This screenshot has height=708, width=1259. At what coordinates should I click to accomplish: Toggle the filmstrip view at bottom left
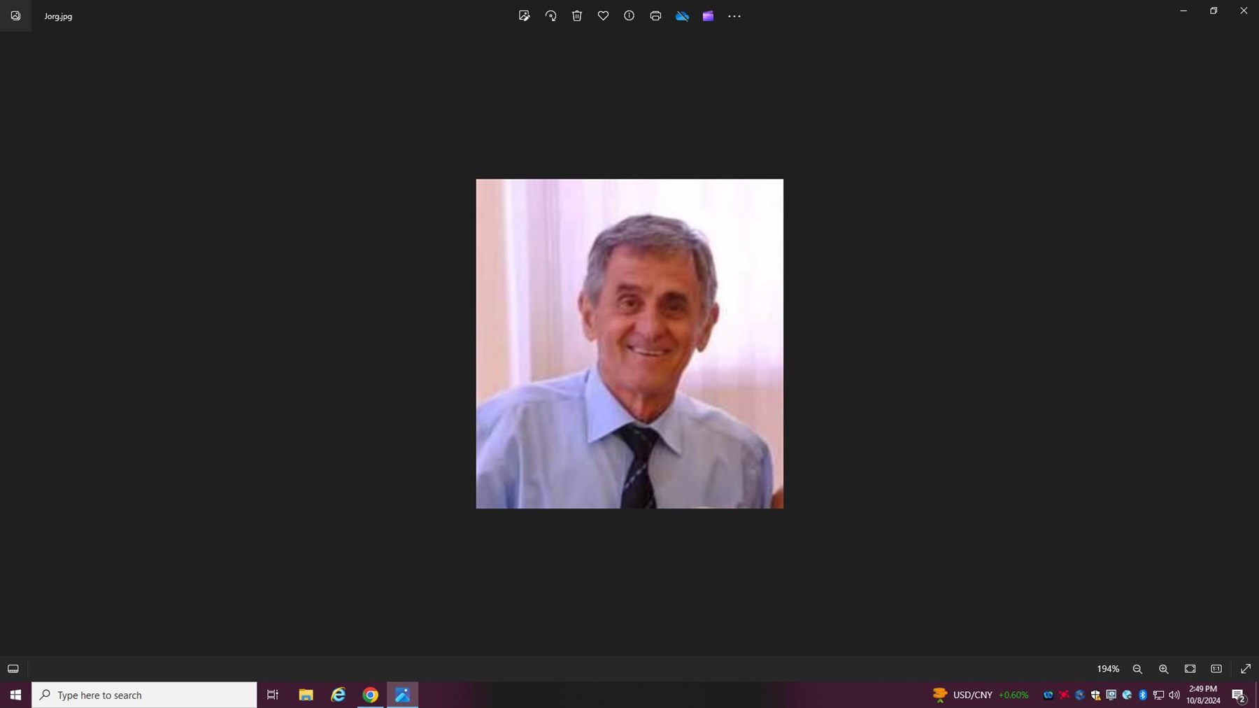(x=13, y=669)
